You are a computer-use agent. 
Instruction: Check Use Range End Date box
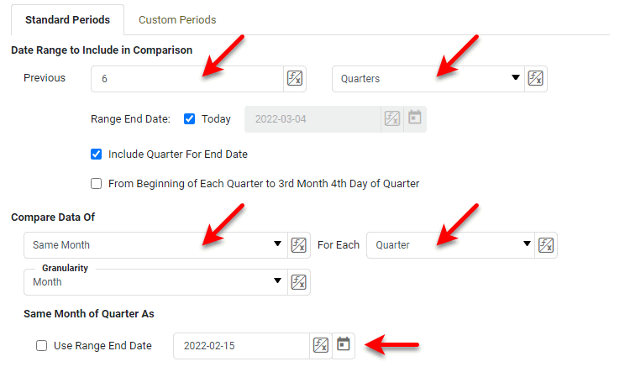tap(42, 345)
